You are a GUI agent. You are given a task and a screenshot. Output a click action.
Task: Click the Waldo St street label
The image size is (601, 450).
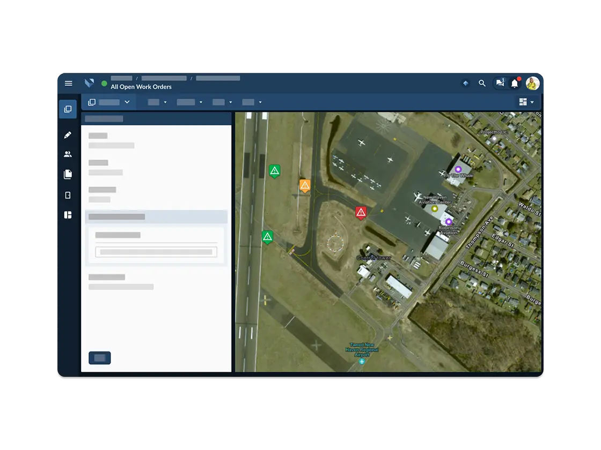click(530, 209)
